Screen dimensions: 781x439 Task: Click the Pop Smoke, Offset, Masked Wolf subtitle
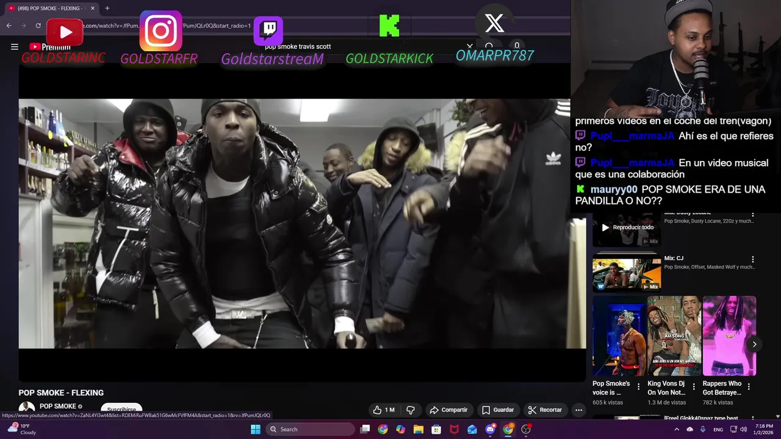[710, 267]
